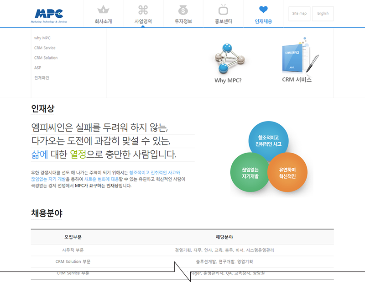This screenshot has height=282, width=365.
Task: Click the 해당분야 column header
Action: click(x=224, y=237)
